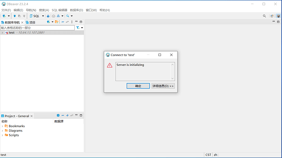Click the blue lock transaction mode icon
282x158 pixels.
pyautogui.click(x=48, y=16)
